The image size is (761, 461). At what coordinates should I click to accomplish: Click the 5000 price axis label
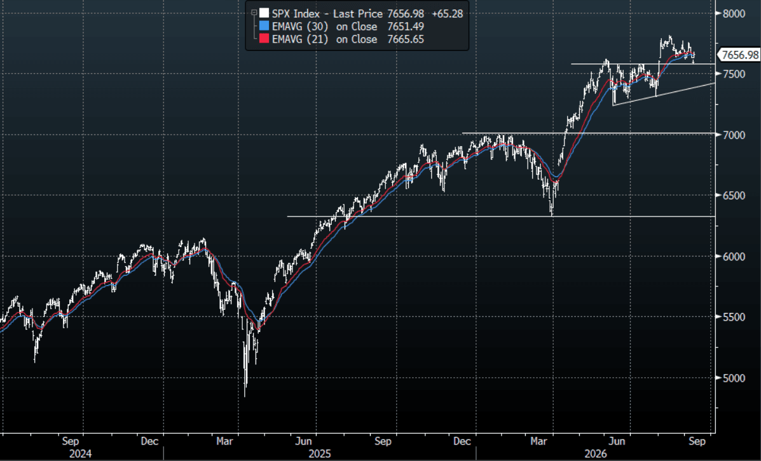click(x=733, y=378)
